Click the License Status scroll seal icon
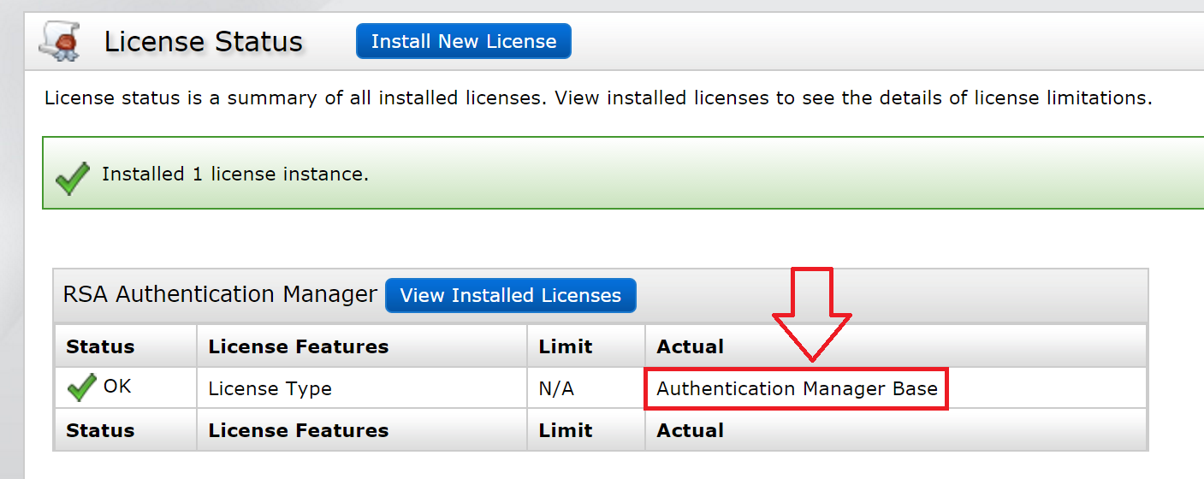 (60, 42)
